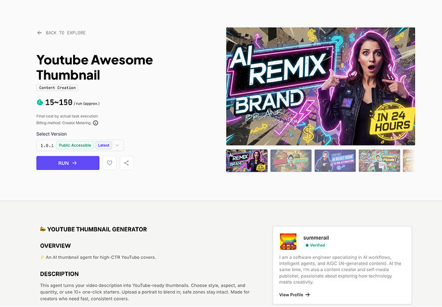Select the Roommate Prank thumbnail

point(379,161)
